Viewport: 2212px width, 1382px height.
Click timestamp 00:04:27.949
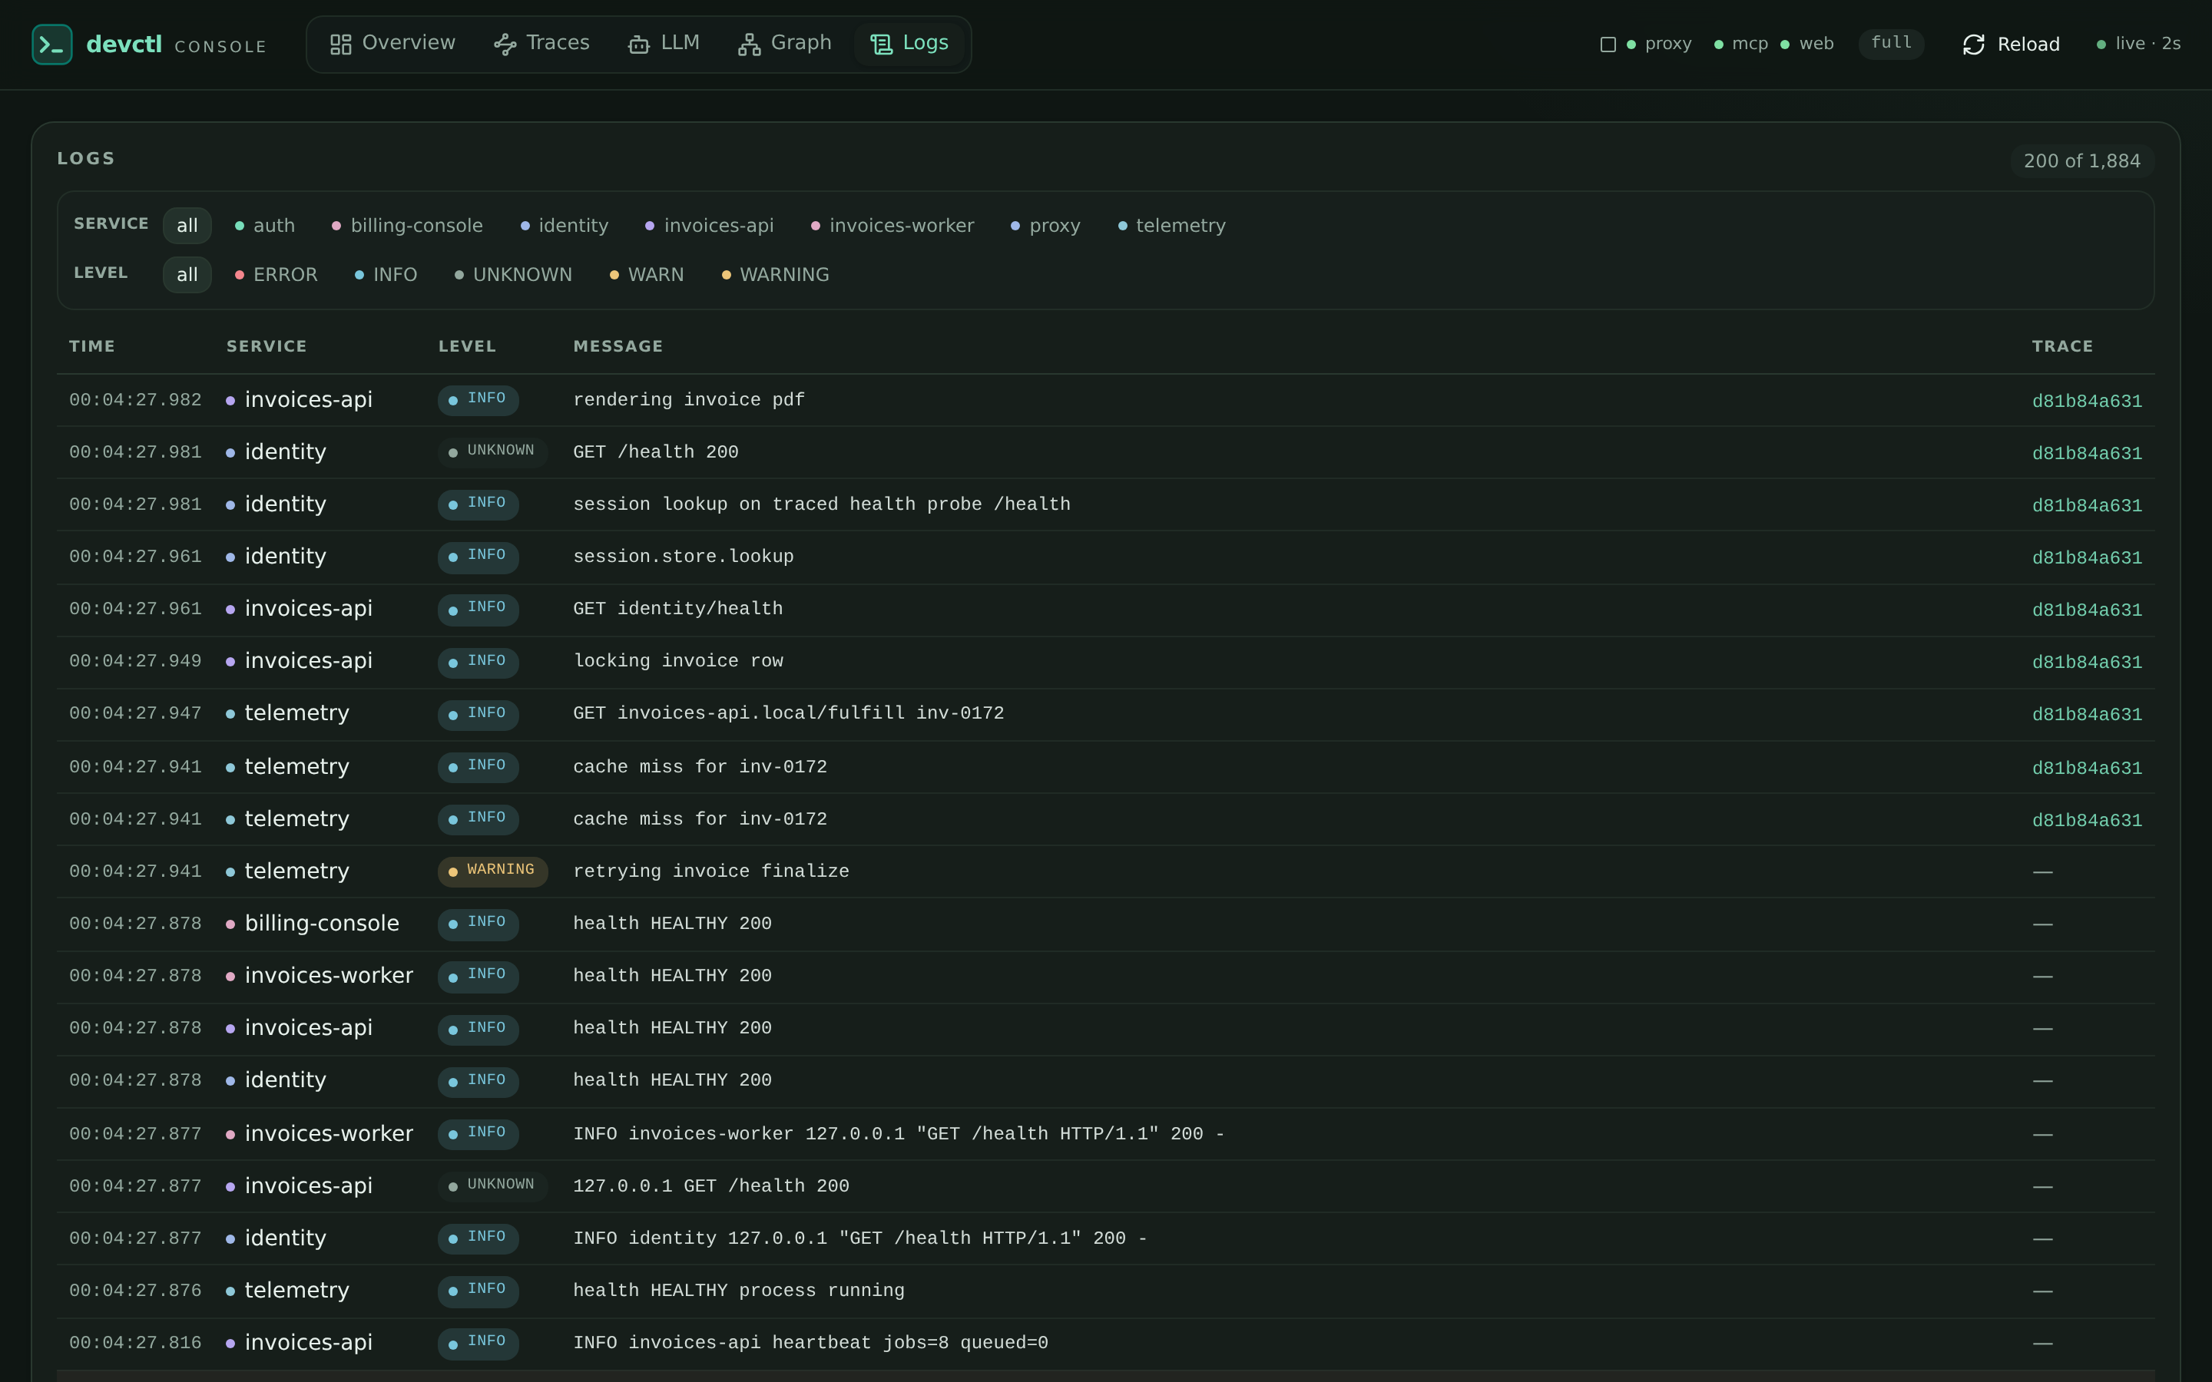(x=135, y=661)
